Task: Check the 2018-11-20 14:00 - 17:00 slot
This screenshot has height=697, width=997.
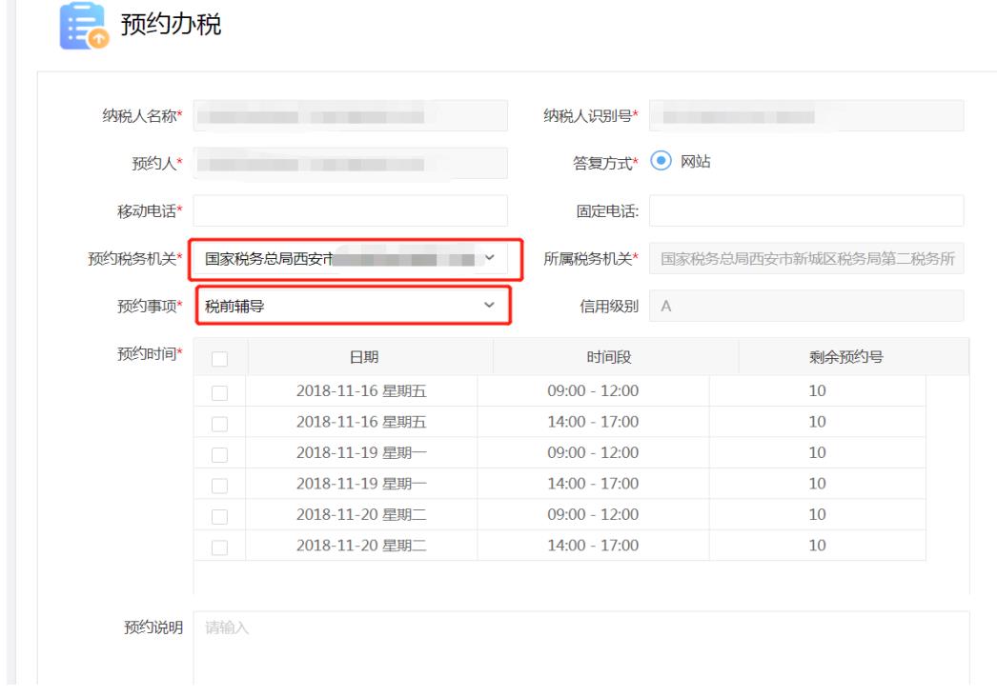Action: coord(220,546)
